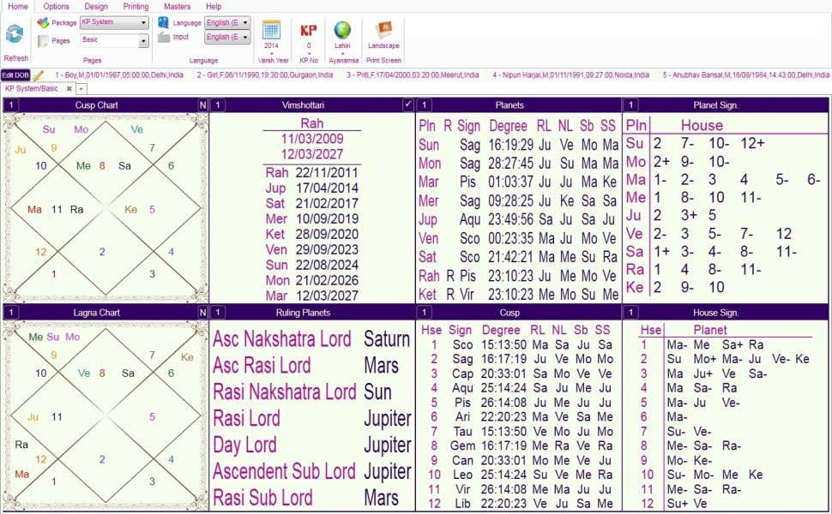Click the Refresh icon

[15, 34]
